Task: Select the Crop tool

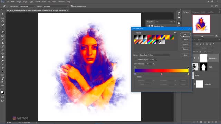Action: 2,29
